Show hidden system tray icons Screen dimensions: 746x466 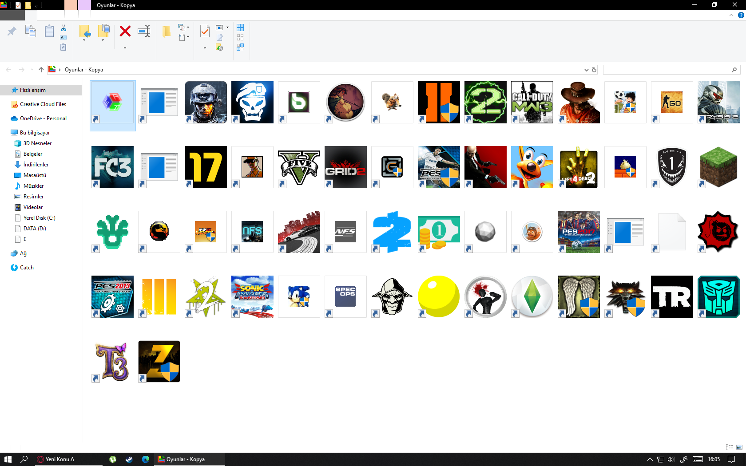[650, 459]
